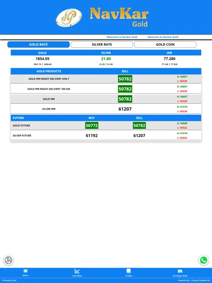This screenshot has height=283, width=212.
Task: Switch to the GOLD COIN tab
Action: [165, 44]
